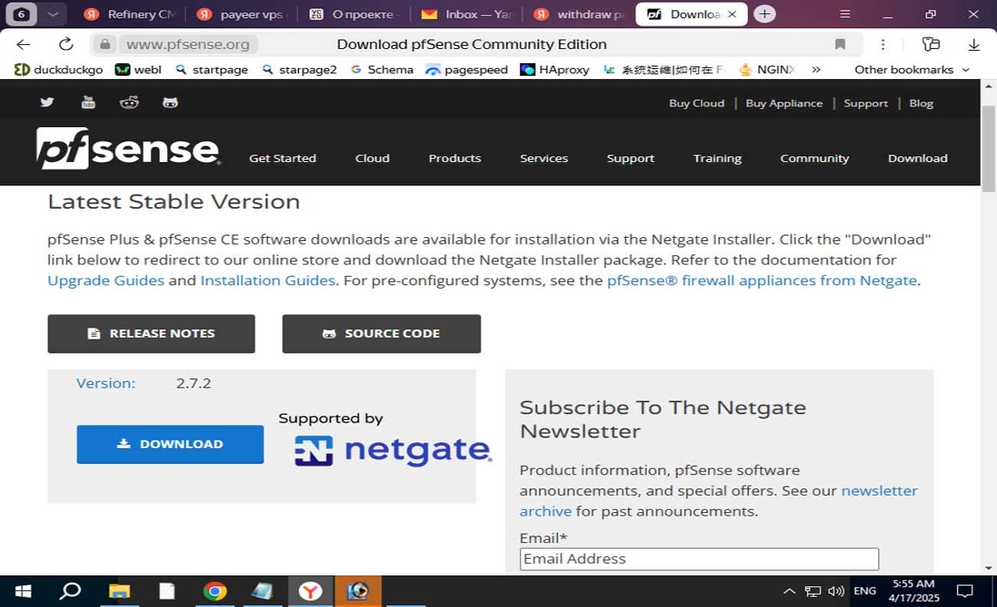The image size is (997, 607).
Task: Follow the Installation Guides link
Action: 268,280
